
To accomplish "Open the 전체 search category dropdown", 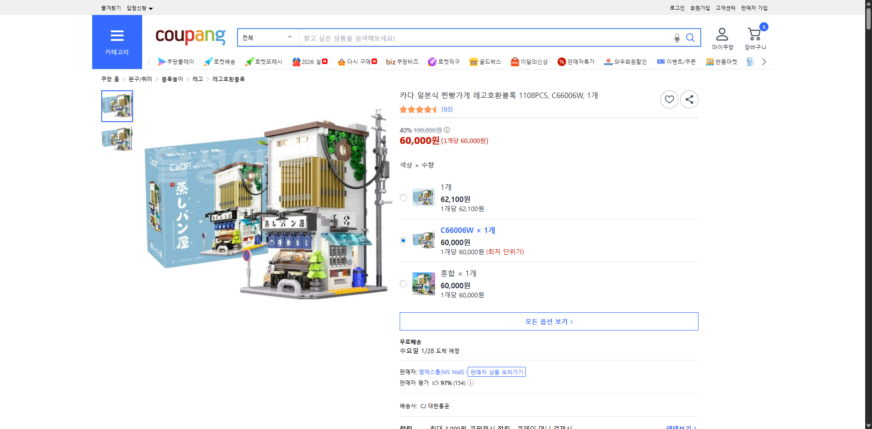I will point(267,38).
